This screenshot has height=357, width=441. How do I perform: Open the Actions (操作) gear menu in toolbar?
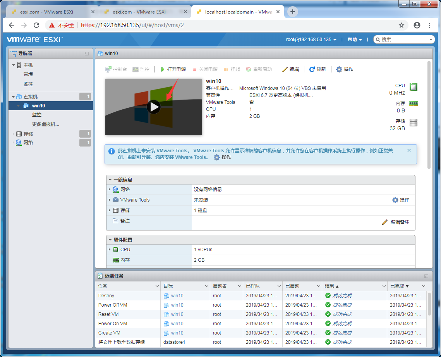pos(345,69)
